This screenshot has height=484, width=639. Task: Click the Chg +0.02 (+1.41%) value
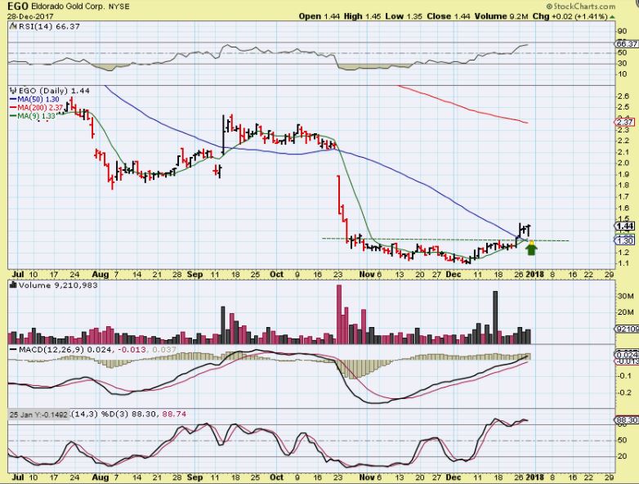click(x=570, y=16)
